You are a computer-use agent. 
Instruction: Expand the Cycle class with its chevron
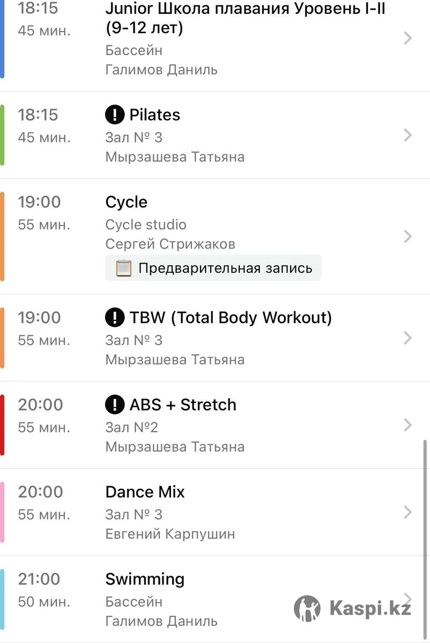click(x=407, y=236)
